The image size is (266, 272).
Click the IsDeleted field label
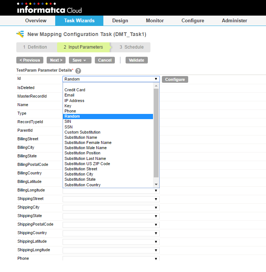point(26,88)
